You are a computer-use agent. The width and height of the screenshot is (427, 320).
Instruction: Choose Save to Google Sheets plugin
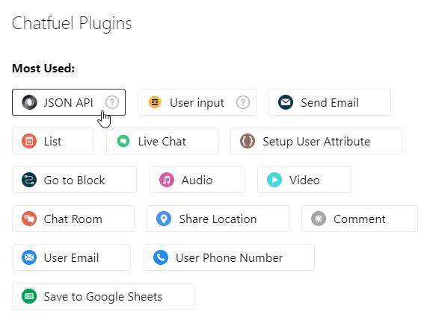coord(103,296)
